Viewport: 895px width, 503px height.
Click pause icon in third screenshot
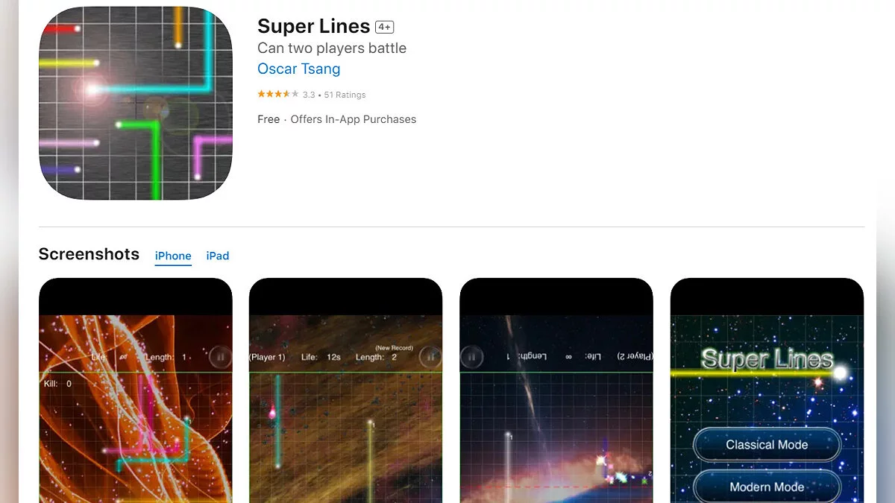[x=471, y=357]
